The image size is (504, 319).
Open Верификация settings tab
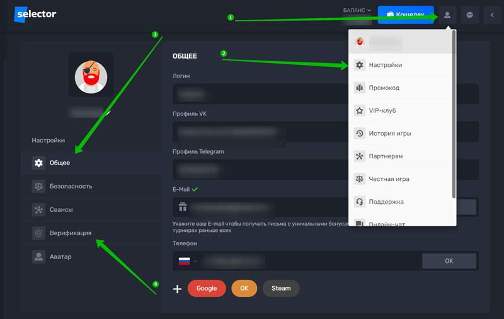[x=91, y=233]
